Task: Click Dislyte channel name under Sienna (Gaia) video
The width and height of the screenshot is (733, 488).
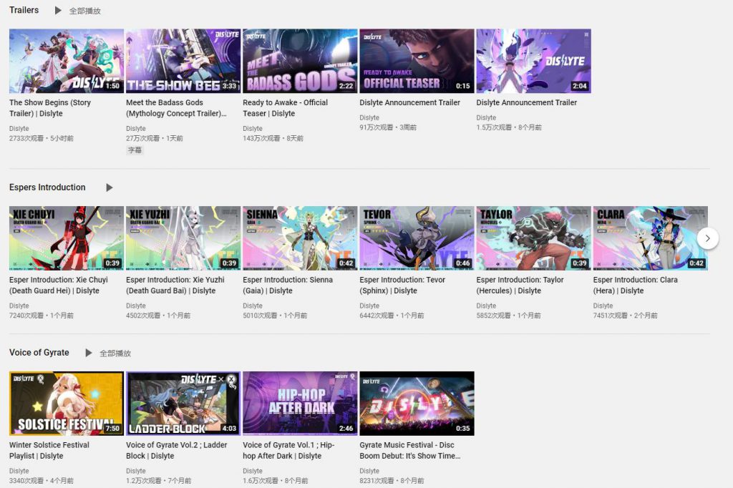Action: pos(253,306)
